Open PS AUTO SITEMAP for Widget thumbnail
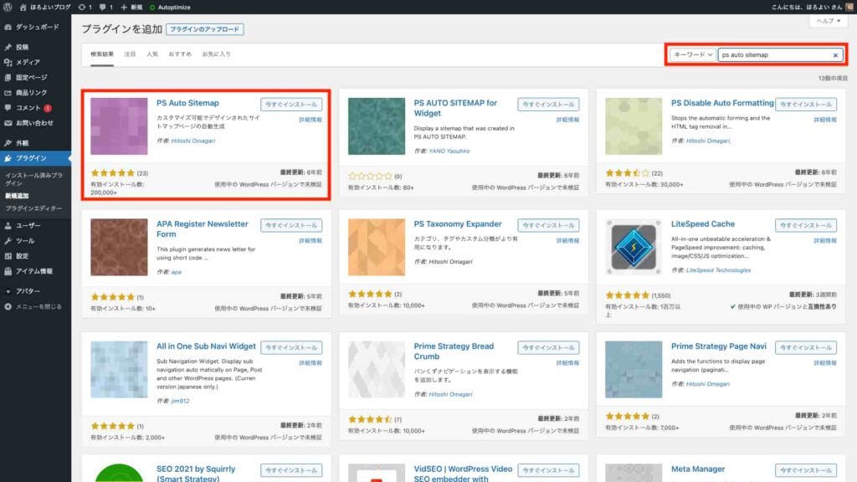This screenshot has height=482, width=857. pos(377,126)
